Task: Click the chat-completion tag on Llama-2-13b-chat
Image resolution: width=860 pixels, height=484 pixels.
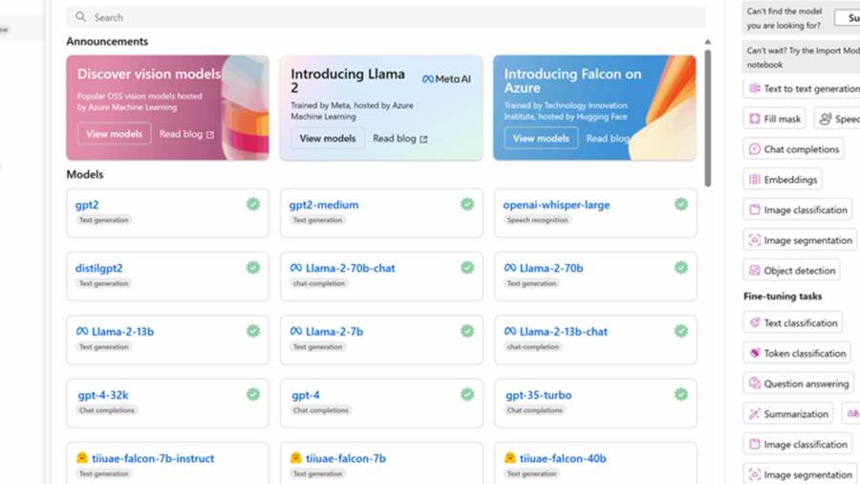Action: pos(533,347)
